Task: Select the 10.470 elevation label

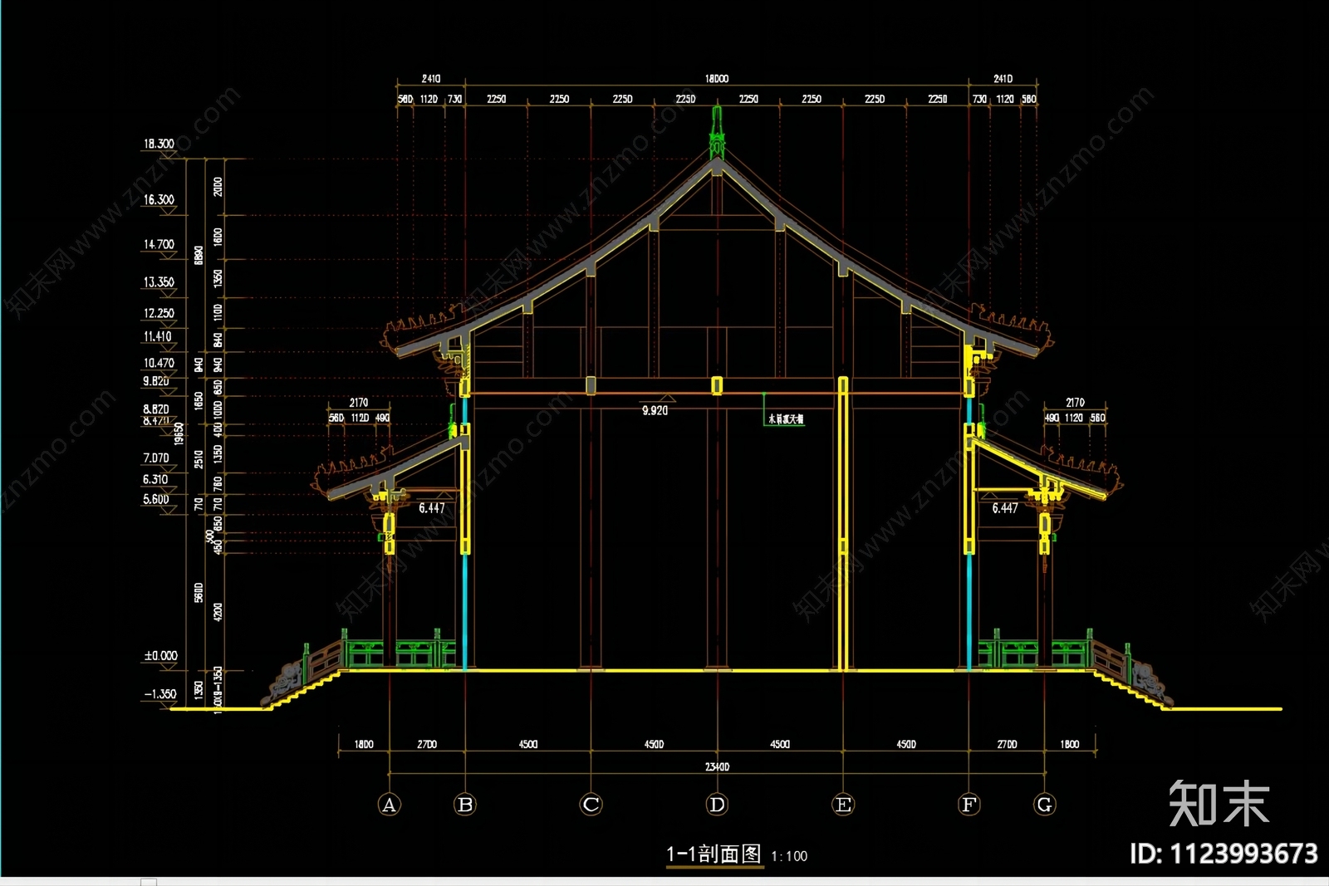Action: coord(159,363)
